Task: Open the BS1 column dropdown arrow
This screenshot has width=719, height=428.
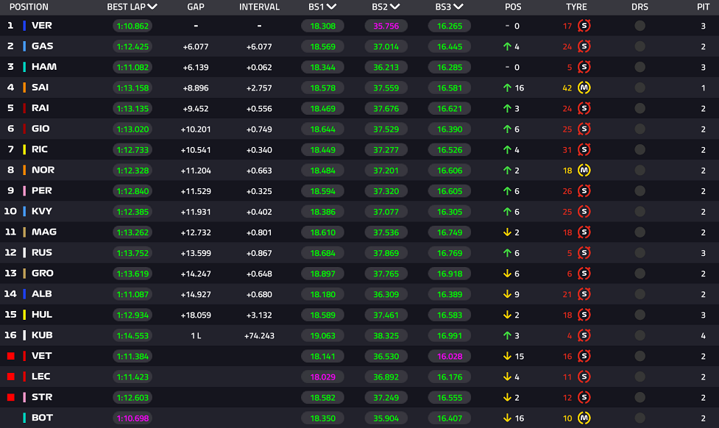Action: tap(331, 7)
